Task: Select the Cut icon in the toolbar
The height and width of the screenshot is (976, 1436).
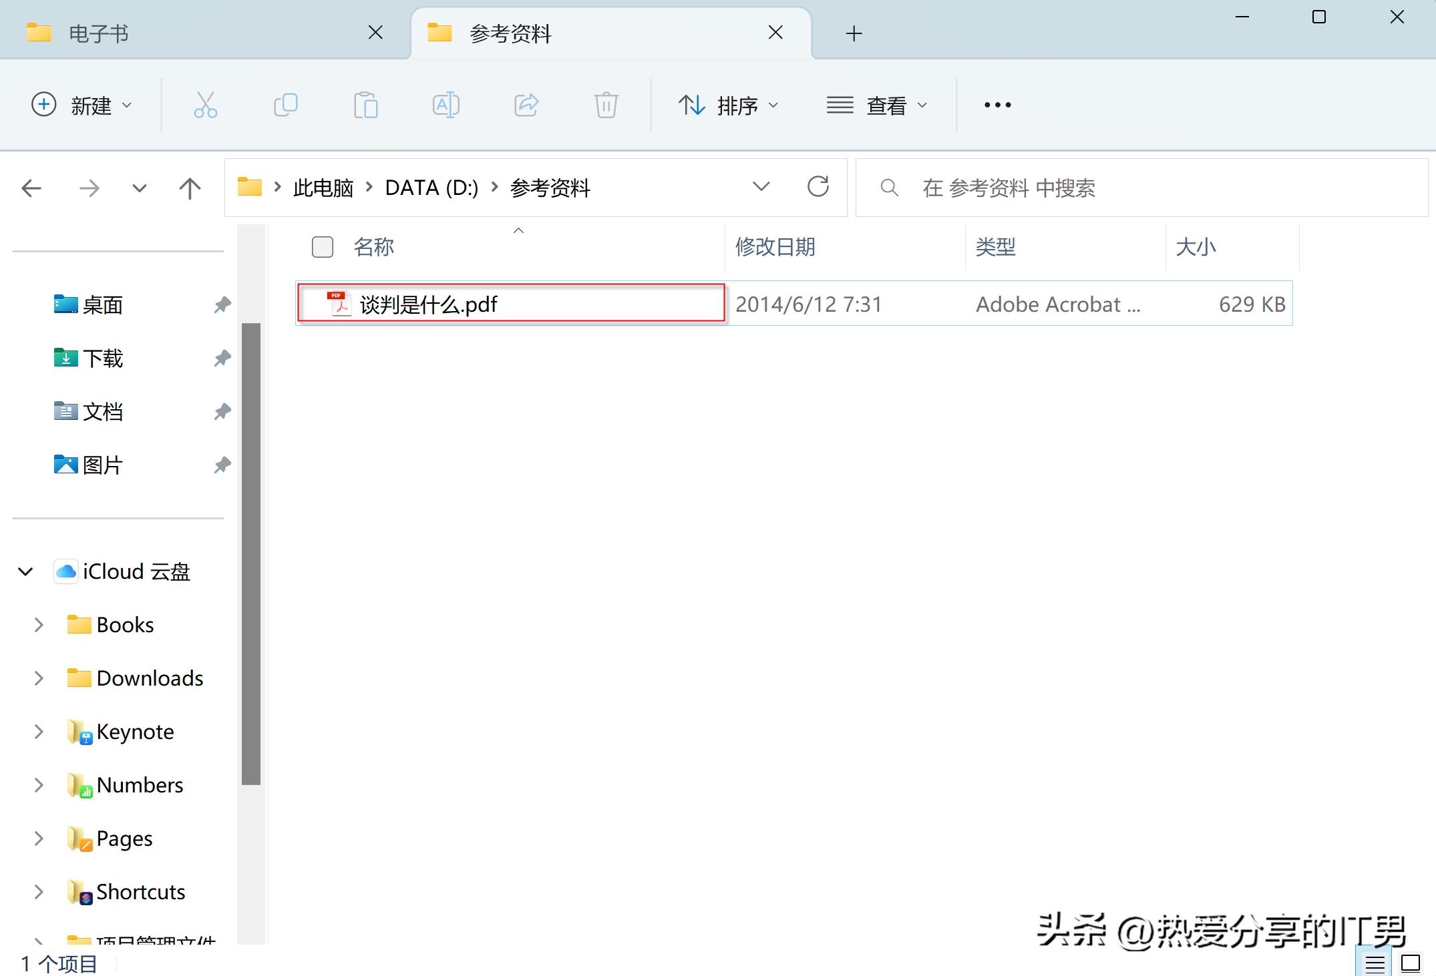Action: pos(205,105)
